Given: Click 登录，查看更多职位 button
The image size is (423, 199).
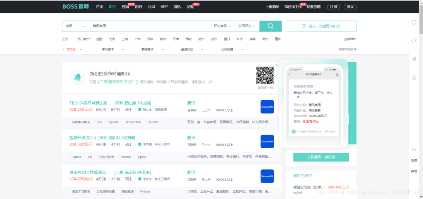Looking at the screenshot, I should point(321,26).
